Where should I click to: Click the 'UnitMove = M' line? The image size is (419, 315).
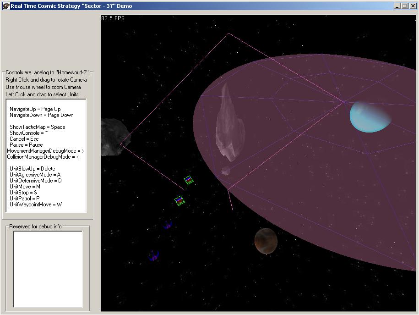coord(25,187)
